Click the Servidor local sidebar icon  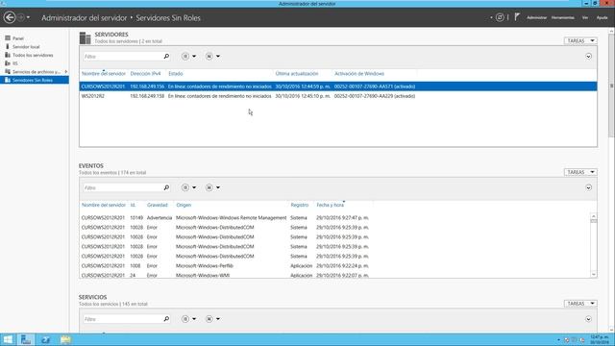(x=8, y=46)
